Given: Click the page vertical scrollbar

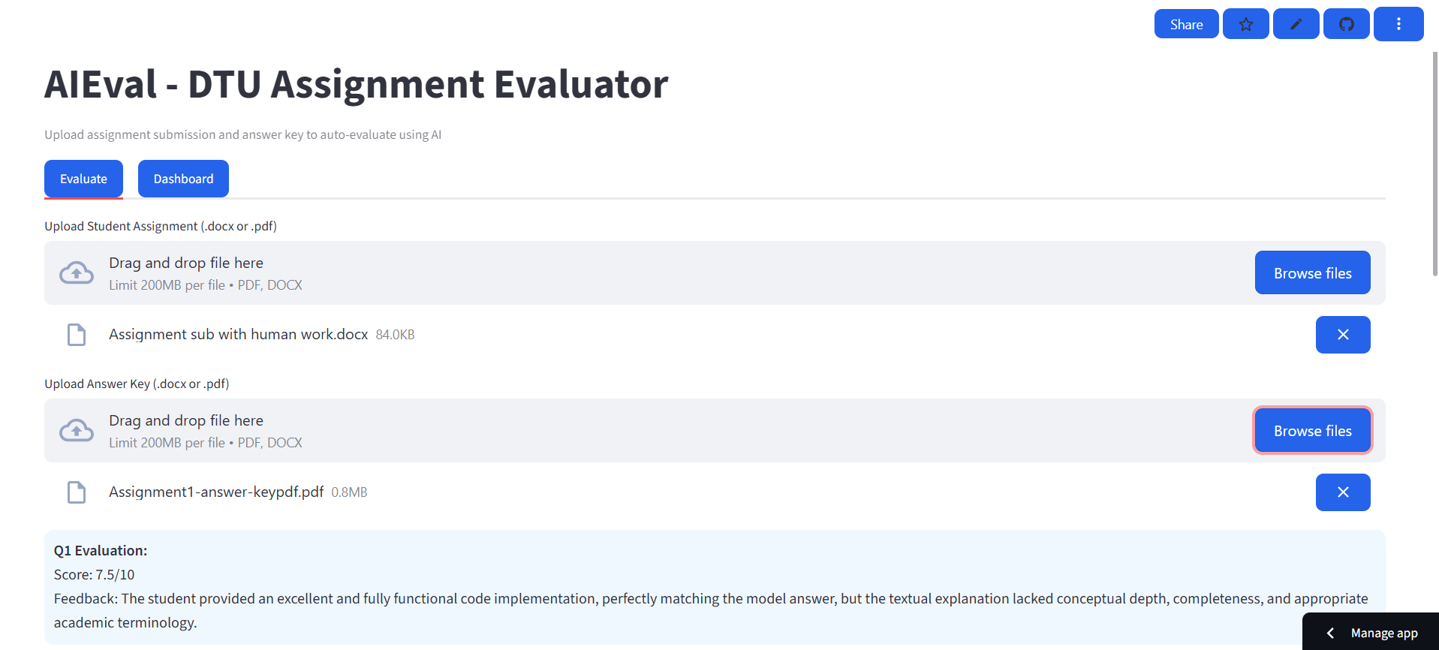Looking at the screenshot, I should 1435,164.
